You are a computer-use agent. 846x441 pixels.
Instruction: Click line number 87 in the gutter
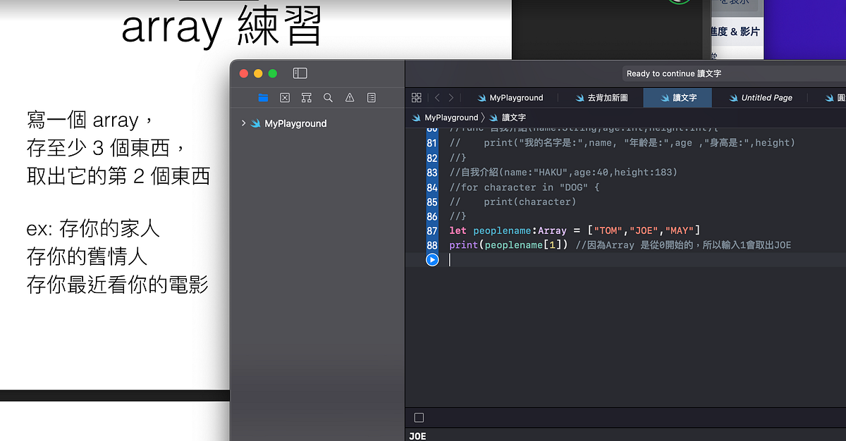pyautogui.click(x=431, y=230)
